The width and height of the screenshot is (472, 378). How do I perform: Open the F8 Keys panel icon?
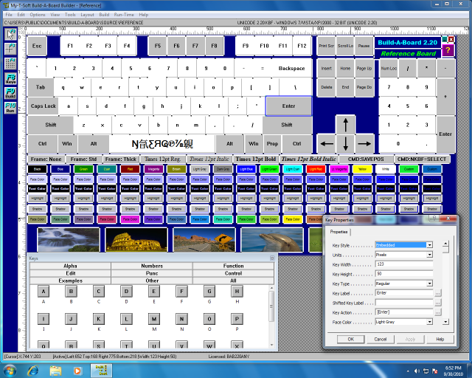10,78
